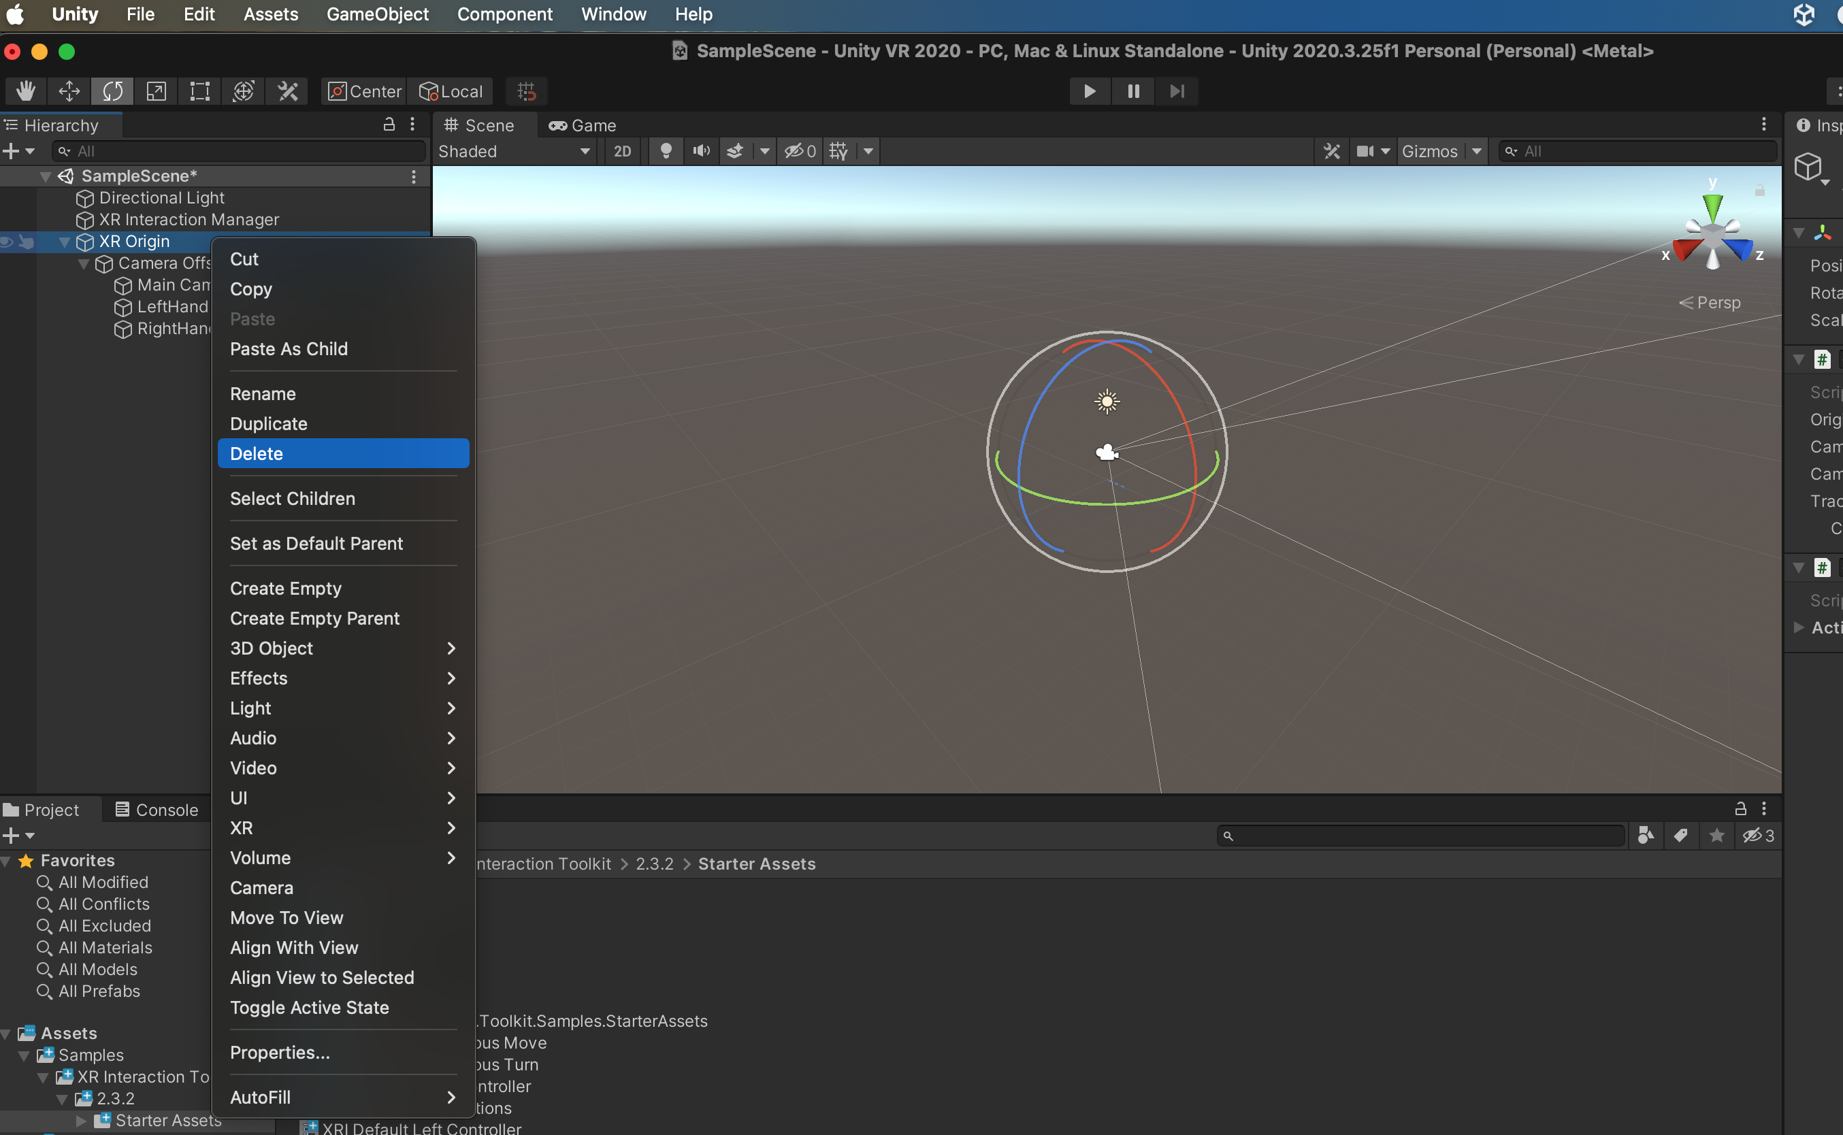Switch to the Game tab

pyautogui.click(x=583, y=125)
